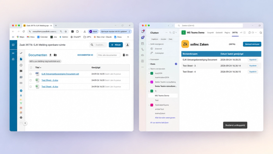Open GJK Ontvangstbevestiging Document.odt link
273x154 pixels.
[x=60, y=74]
